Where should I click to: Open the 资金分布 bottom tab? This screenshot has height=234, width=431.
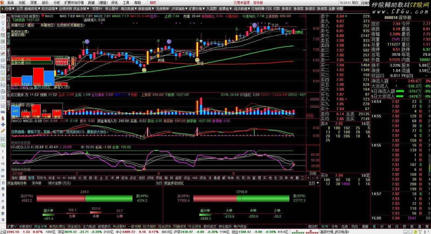click(x=40, y=226)
